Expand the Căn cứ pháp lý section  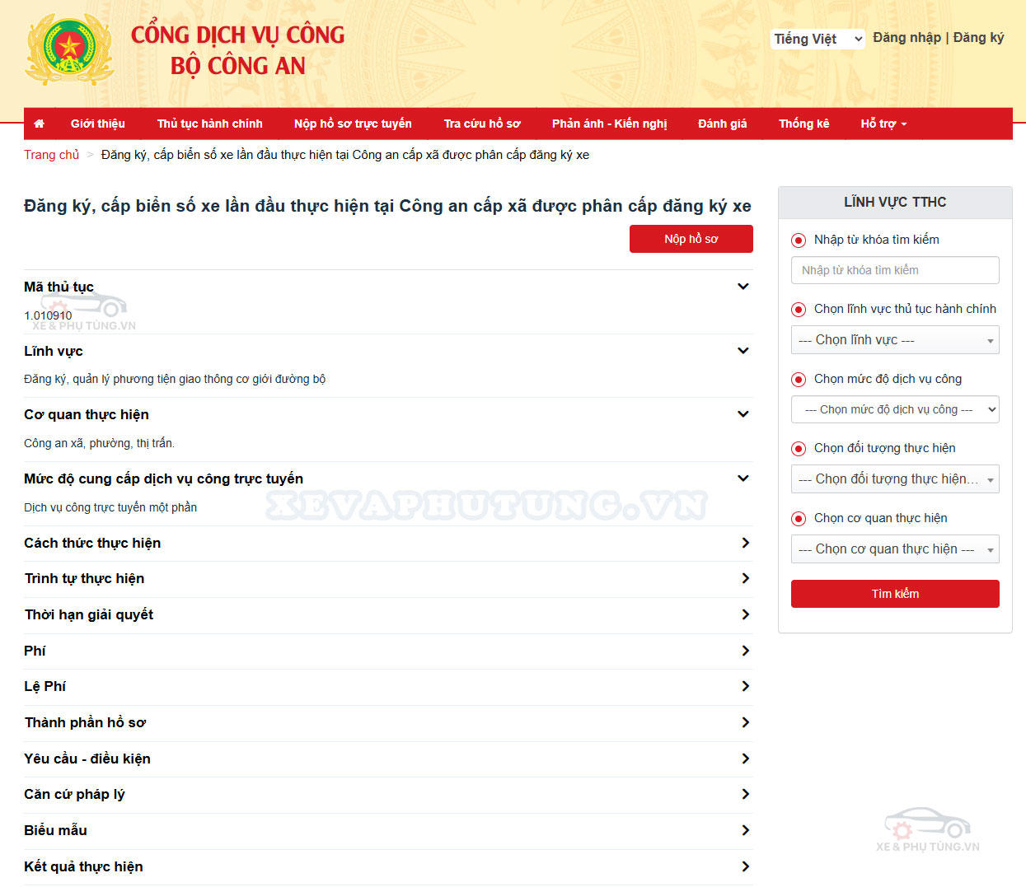pyautogui.click(x=388, y=795)
